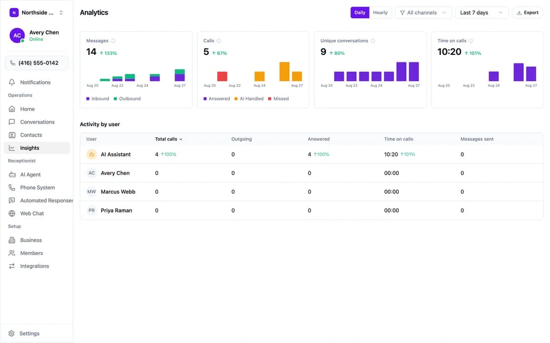This screenshot has height=343, width=550.
Task: Click the Answered column header
Action: 319,139
